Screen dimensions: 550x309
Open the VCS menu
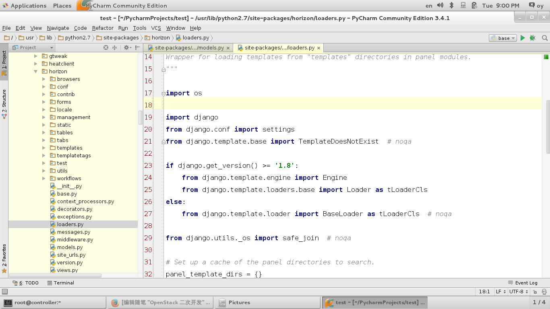tap(156, 28)
